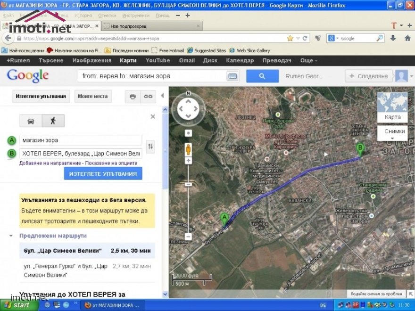Screen dimensions: 415x311
Task: Select route бул. Цар Симеон Велики 2,5 км
Action: (x=87, y=251)
